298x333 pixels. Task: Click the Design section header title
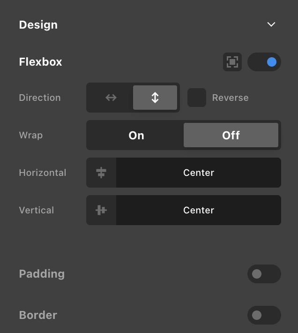tap(38, 25)
